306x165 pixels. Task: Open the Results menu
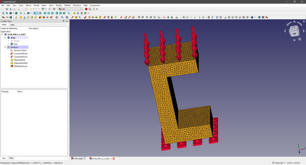coord(59,5)
